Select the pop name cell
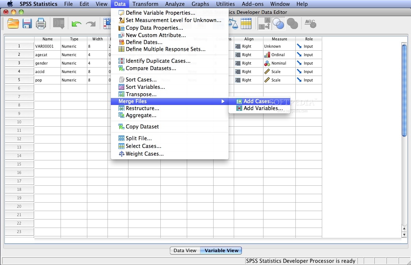Image resolution: width=411 pixels, height=265 pixels. pyautogui.click(x=47, y=80)
